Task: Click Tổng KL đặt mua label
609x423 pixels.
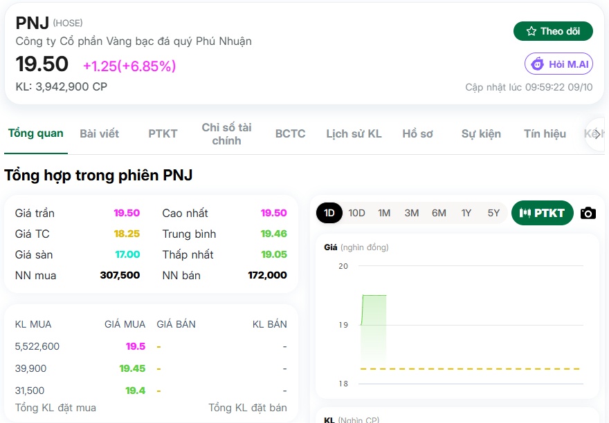Action: coord(55,408)
